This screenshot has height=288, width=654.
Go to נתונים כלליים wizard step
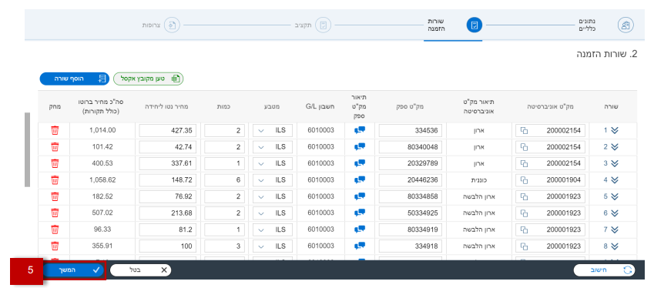[x=606, y=25]
